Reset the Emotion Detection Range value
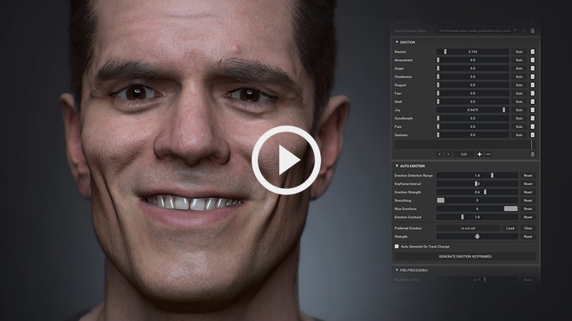Viewport: 572px width, 321px height. [528, 175]
